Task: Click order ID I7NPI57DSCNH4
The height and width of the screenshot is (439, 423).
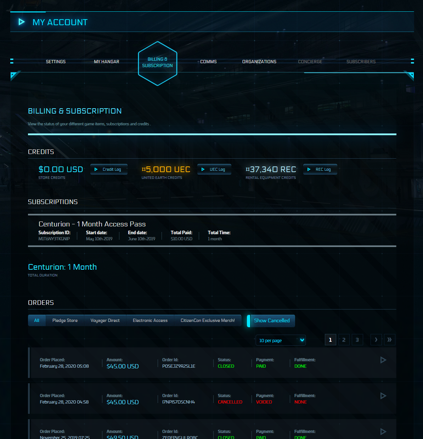Action: tap(179, 402)
